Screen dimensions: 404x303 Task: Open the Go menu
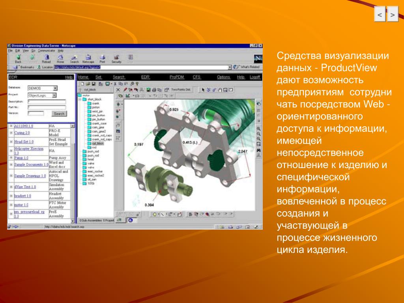(33, 51)
